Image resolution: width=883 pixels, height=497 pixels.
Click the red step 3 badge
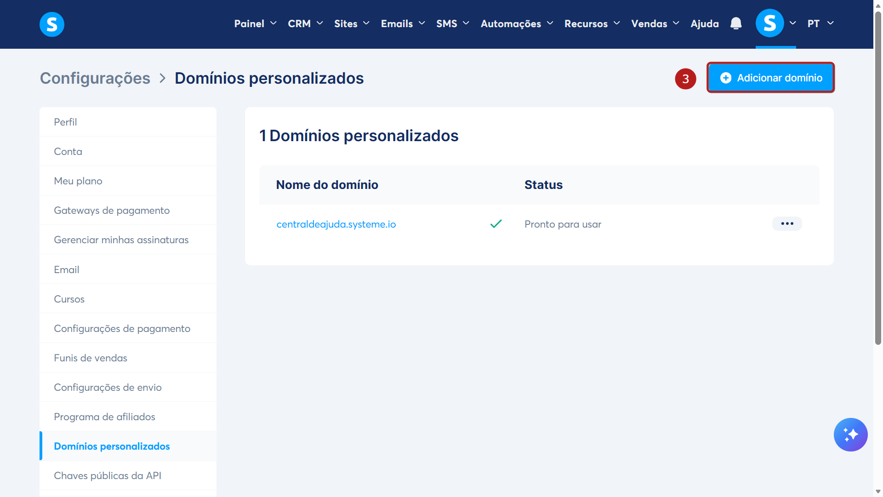(x=685, y=79)
